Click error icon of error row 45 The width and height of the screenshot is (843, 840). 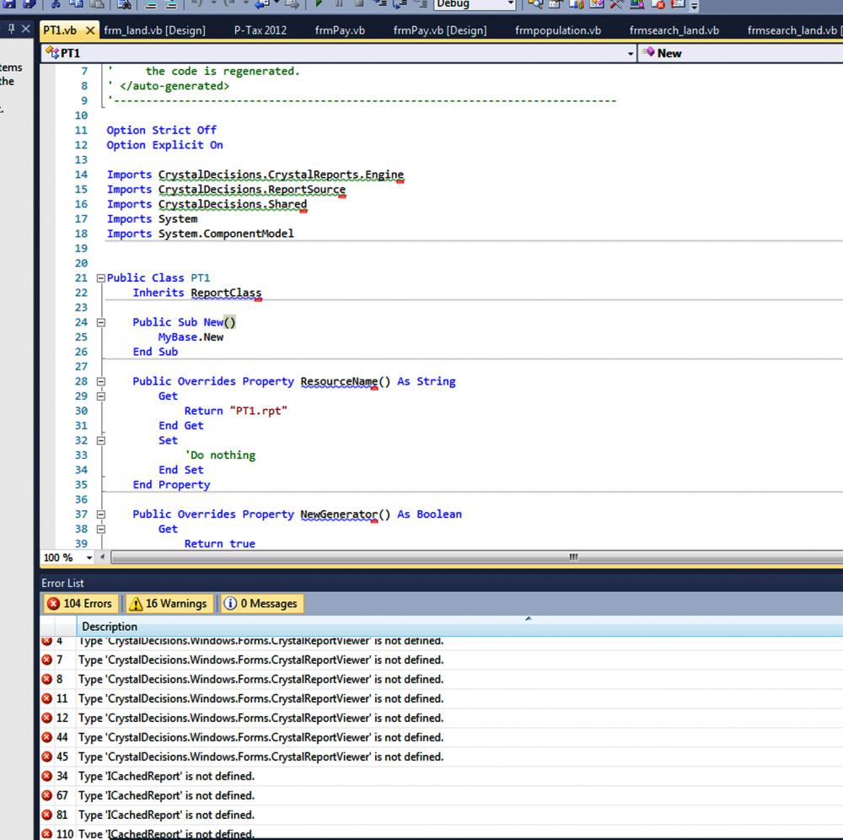pos(46,757)
